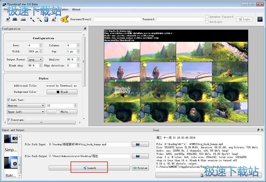Enable Autologin checkbox
This screenshot has height=182, width=266.
click(x=207, y=22)
